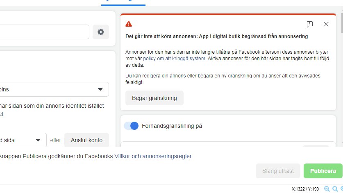This screenshot has height=193, width=343.
Task: Click the green Publicera button
Action: [x=323, y=171]
